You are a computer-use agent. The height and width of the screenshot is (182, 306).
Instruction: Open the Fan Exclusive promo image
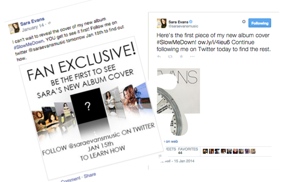click(91, 108)
